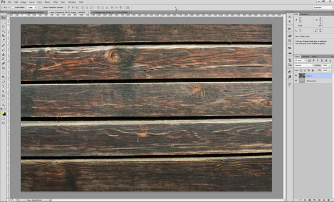This screenshot has width=334, height=202.
Task: Select the Zoom tool in the toolbox
Action: [x=3, y=105]
